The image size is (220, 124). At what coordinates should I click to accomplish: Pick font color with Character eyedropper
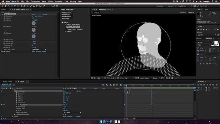(x=213, y=42)
